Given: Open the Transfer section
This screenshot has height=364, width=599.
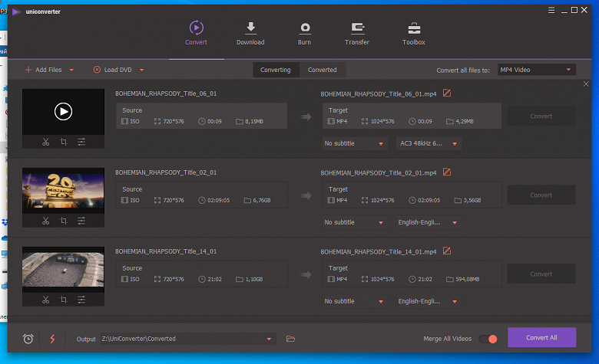Looking at the screenshot, I should click(x=357, y=33).
